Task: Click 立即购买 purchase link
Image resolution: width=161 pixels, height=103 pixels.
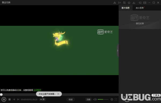Action: tap(37, 90)
